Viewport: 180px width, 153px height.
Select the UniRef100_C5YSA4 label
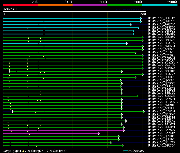(x=161, y=99)
